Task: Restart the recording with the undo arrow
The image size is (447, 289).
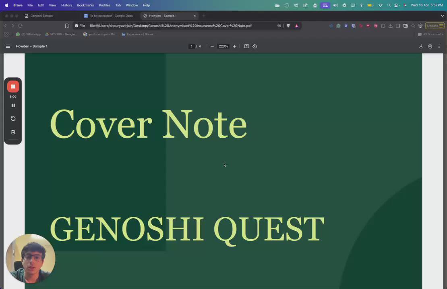Action: coord(13,118)
